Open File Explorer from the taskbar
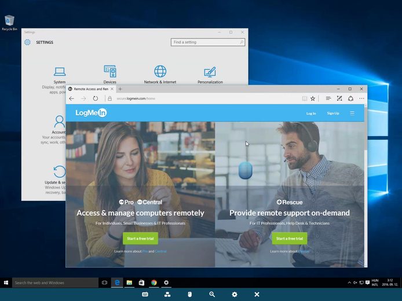This screenshot has width=402, height=301. point(129,282)
